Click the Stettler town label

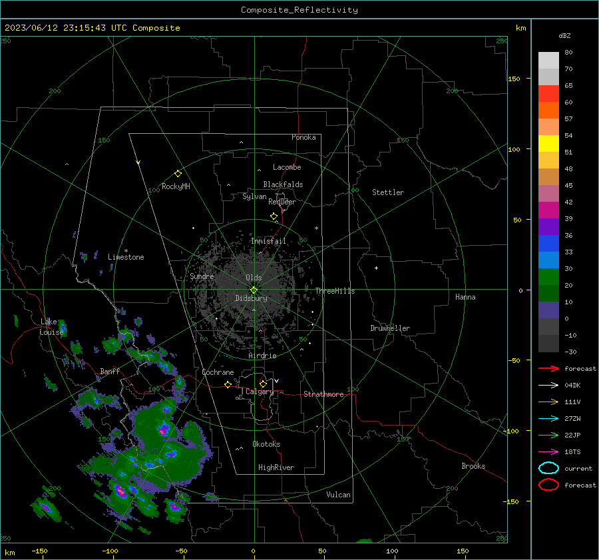tap(388, 192)
